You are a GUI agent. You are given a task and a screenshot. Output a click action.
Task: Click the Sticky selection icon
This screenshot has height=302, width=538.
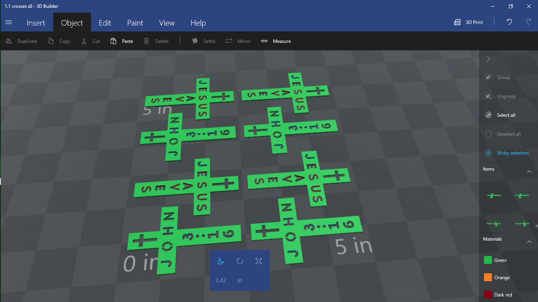point(488,153)
